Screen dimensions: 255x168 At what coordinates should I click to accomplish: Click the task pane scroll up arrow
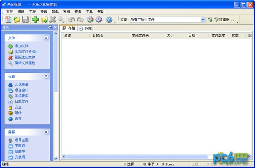[x=56, y=33]
